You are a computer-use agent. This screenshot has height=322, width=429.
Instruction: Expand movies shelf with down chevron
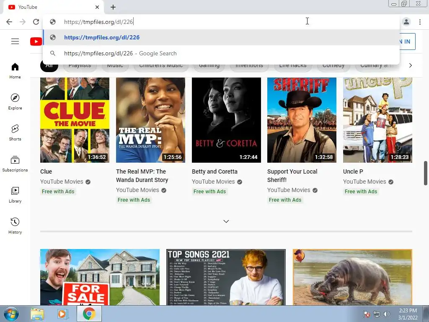tap(226, 221)
